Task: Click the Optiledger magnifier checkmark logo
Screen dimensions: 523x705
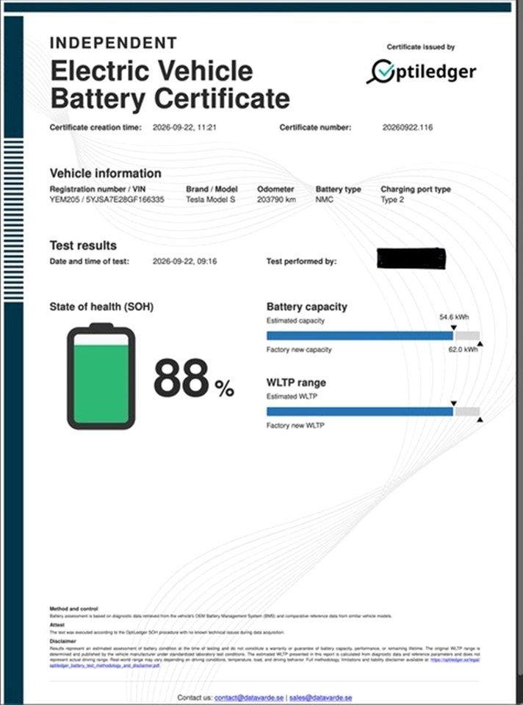Action: (382, 72)
